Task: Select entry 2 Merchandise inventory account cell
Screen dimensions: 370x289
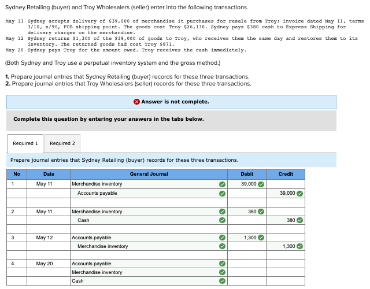Action: pos(149,212)
